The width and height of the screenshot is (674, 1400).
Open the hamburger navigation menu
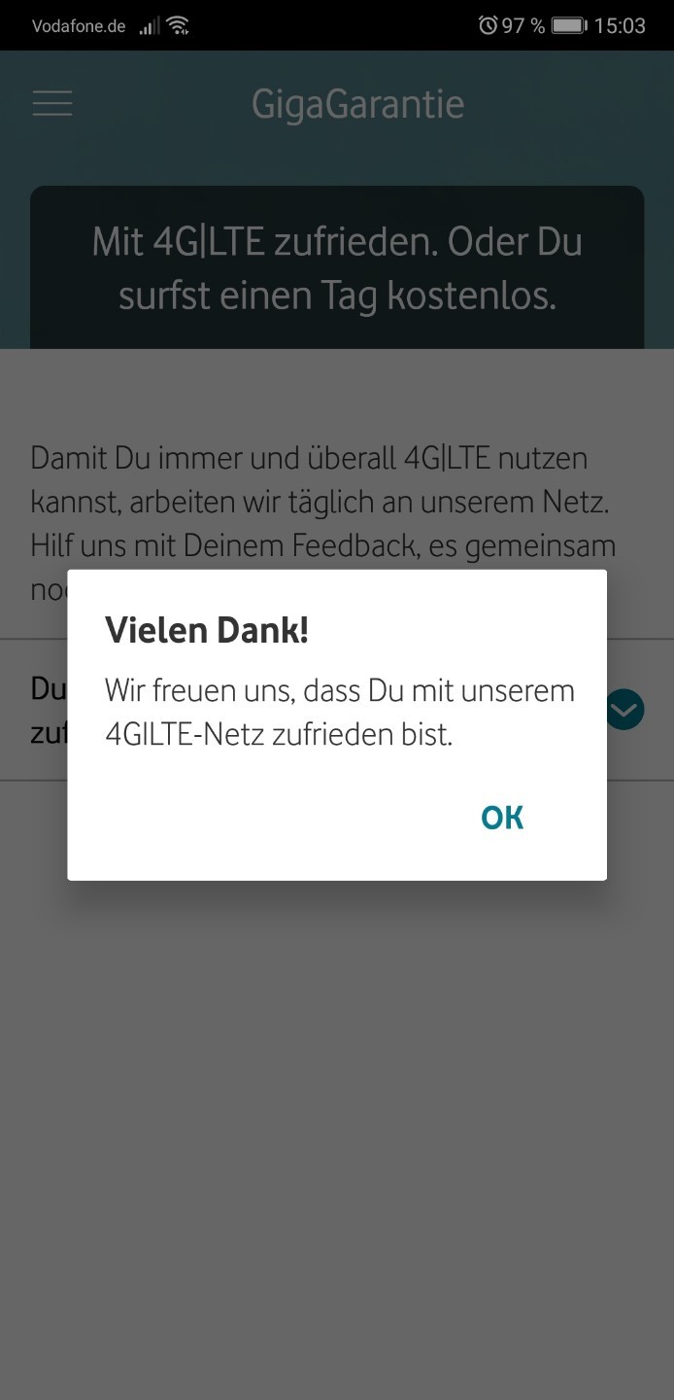point(52,103)
